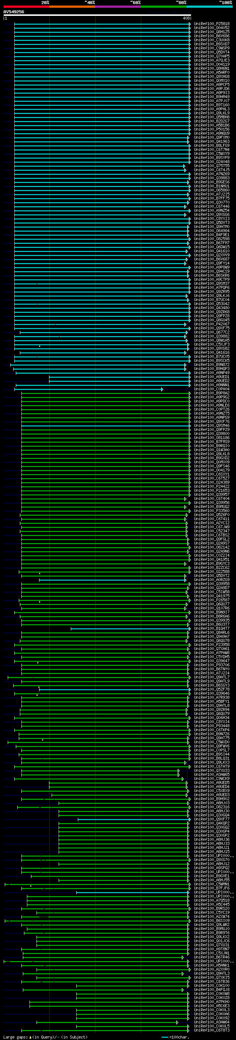236x1040 pixels.
Task: Click the orange ~40% identity color band
Action: 72,7
